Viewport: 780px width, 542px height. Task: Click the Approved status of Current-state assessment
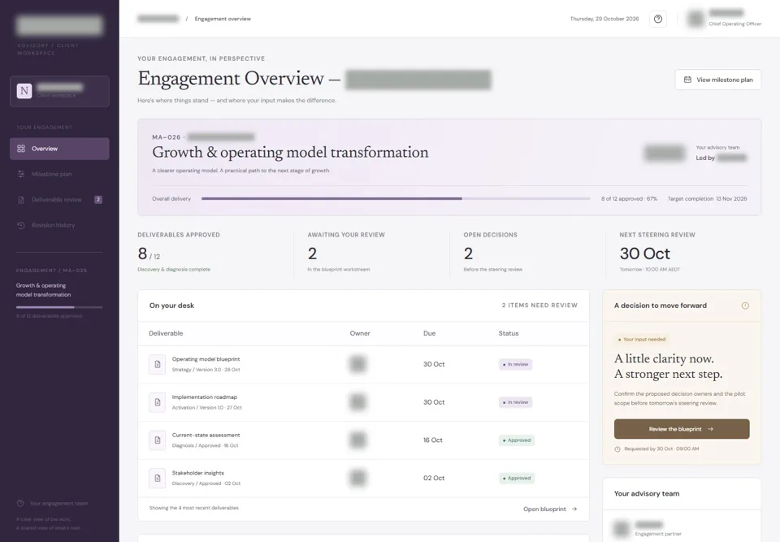tap(517, 440)
